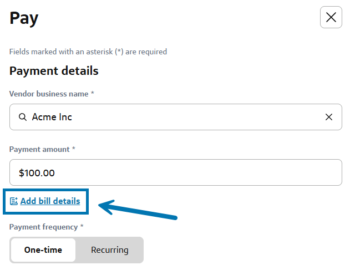Click the blue arrow pointing to bill details
This screenshot has height=270, width=350.
[x=138, y=210]
